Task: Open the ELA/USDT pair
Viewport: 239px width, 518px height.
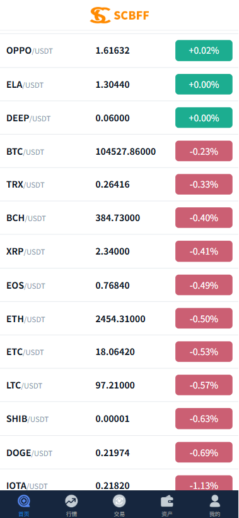Action: [119, 84]
